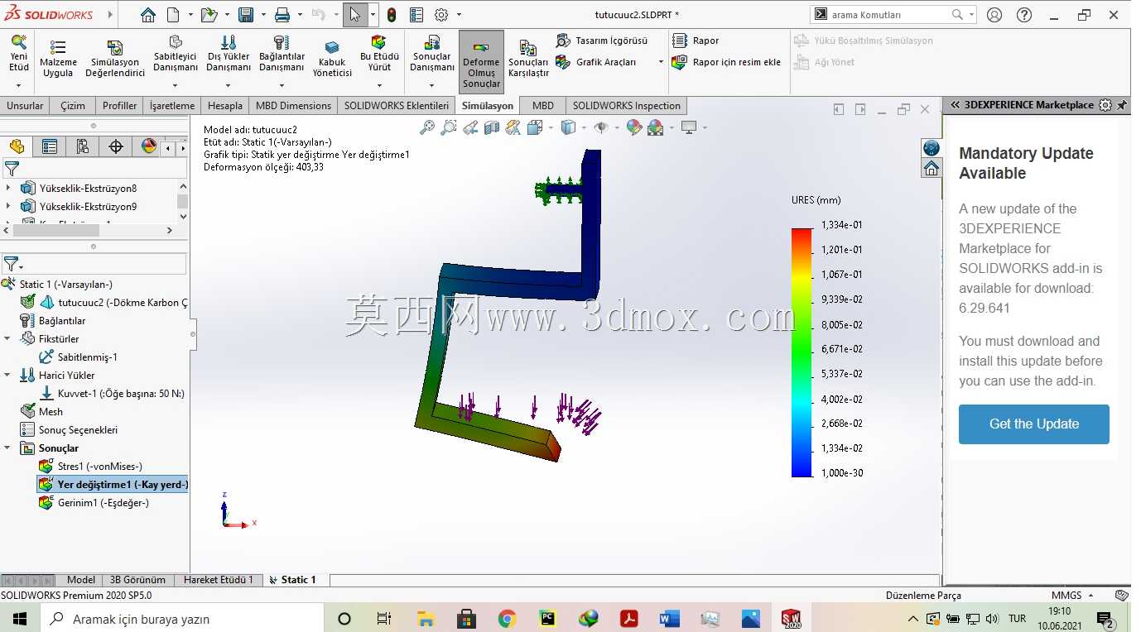Open DimXpertManager crosshair tab
1141x632 pixels.
coord(116,146)
